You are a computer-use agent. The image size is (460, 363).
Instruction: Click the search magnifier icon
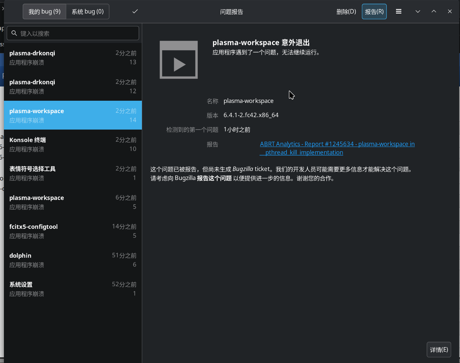14,33
